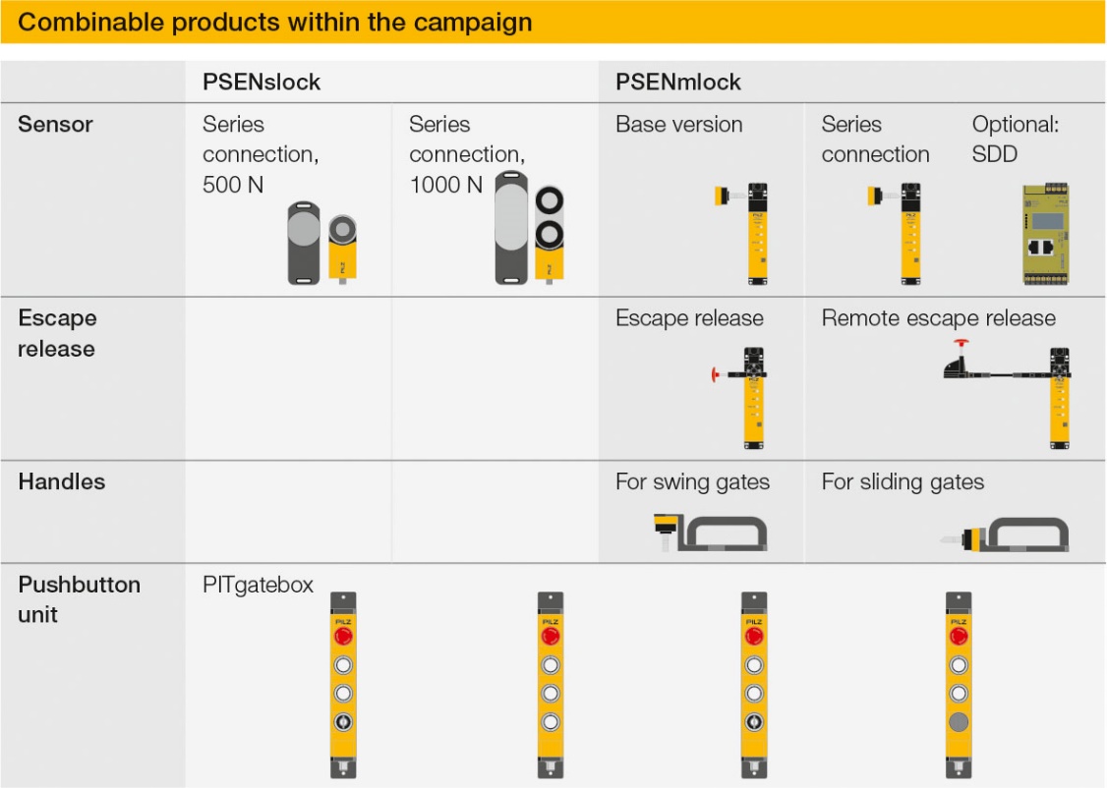Select the PSENmlock base version sensor image

pyautogui.click(x=741, y=234)
